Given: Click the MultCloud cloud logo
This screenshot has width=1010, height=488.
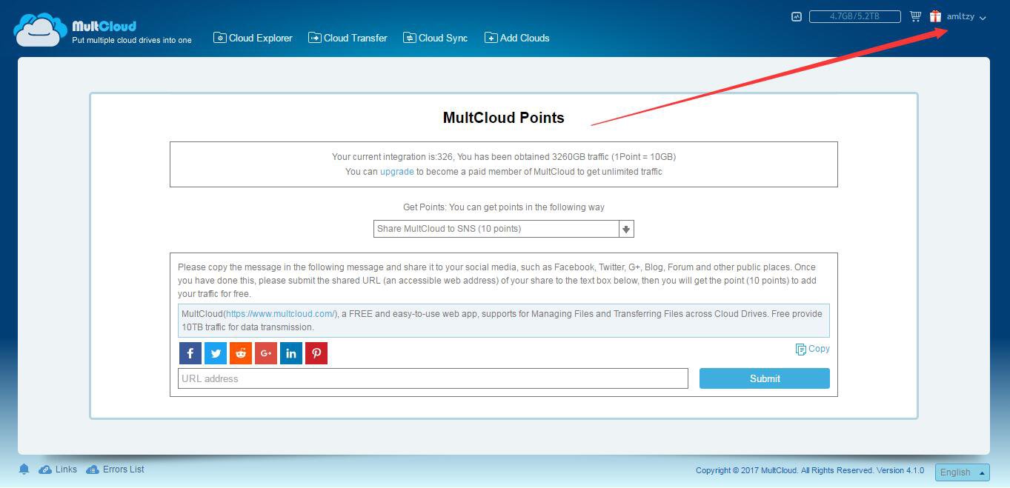Looking at the screenshot, I should pyautogui.click(x=41, y=30).
